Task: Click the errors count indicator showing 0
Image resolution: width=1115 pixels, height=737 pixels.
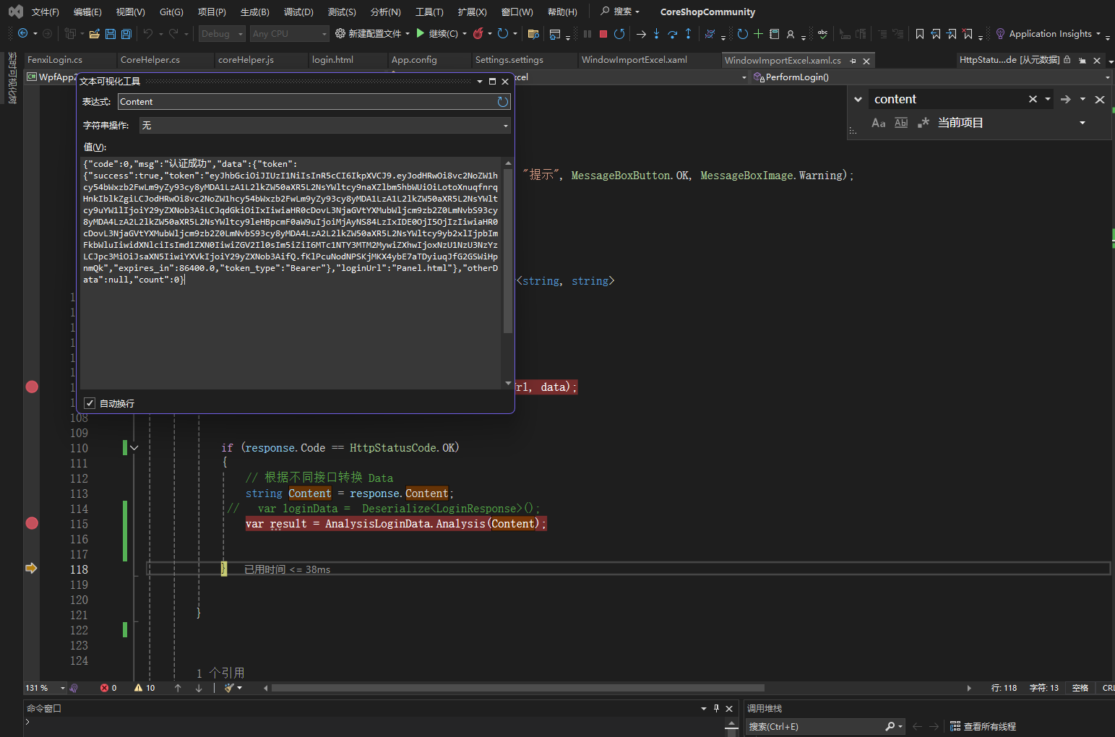Action: [x=108, y=688]
